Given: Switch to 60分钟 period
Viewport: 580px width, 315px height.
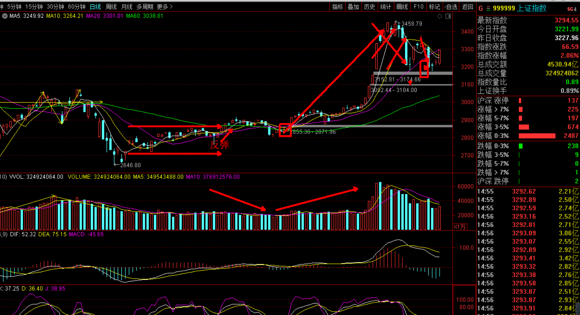Looking at the screenshot, I should (x=76, y=7).
